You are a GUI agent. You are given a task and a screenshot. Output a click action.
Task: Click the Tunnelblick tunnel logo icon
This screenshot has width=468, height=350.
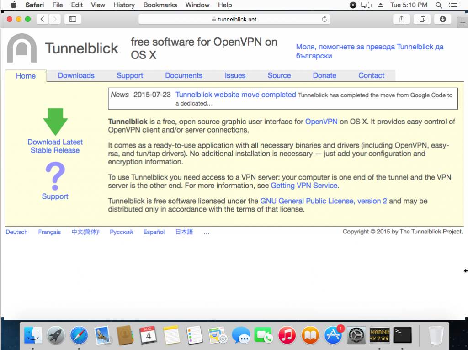22,48
